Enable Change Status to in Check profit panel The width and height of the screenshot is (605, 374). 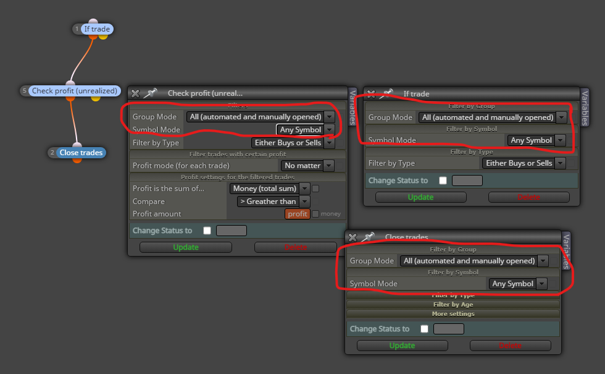point(207,231)
